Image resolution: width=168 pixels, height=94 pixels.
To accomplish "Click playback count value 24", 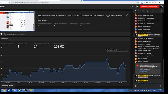I will click(x=36, y=46).
